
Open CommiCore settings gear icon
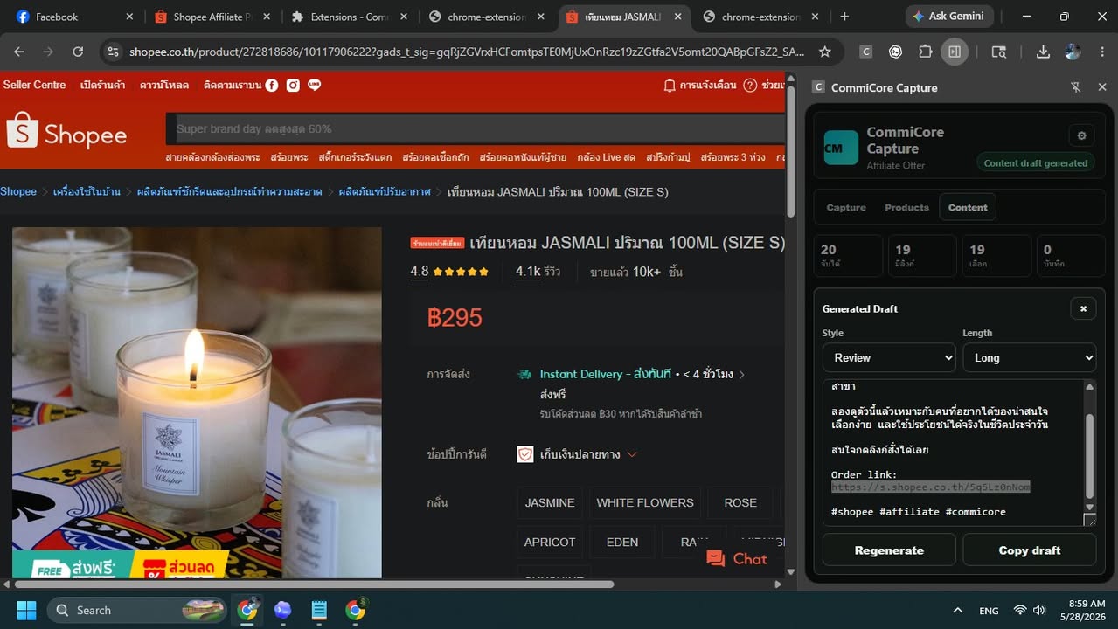point(1081,135)
